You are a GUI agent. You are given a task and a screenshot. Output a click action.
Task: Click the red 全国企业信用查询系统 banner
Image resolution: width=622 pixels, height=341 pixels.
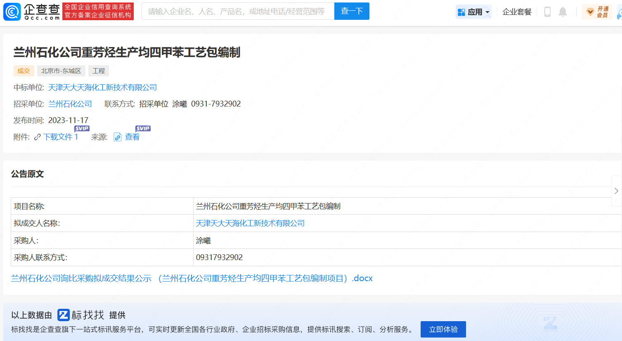tap(98, 11)
